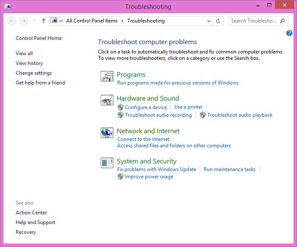Open the recent locations dropdown arrow
Viewport: 297px width, 247px height.
click(34, 21)
